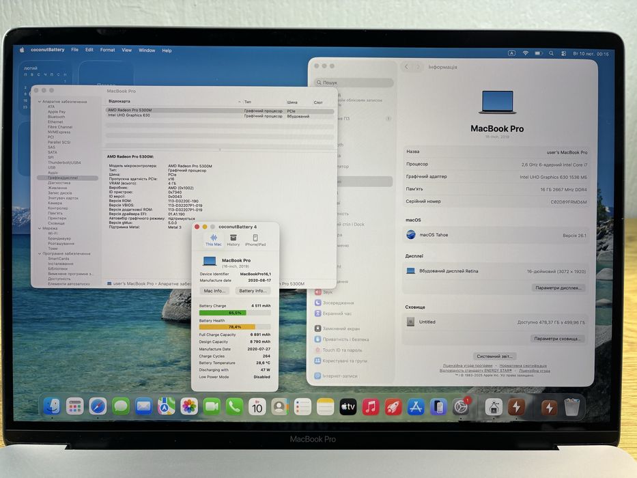Open Safari from the Dock
The height and width of the screenshot is (478, 637).
(98, 406)
